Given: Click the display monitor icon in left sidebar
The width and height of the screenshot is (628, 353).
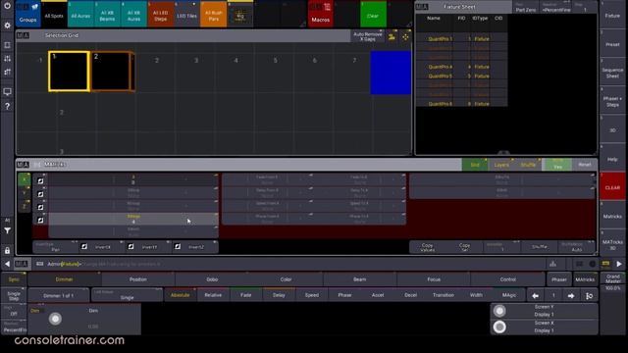Looking at the screenshot, I should (7, 91).
